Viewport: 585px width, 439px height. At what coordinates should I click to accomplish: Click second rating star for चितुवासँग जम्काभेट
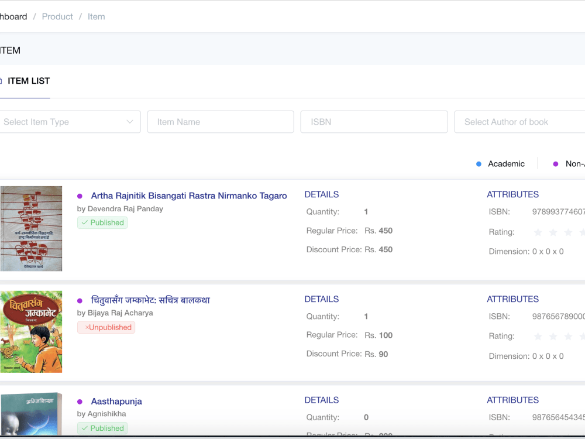click(553, 337)
